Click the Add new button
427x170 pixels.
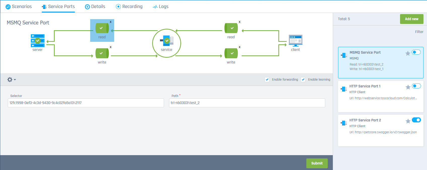click(411, 19)
